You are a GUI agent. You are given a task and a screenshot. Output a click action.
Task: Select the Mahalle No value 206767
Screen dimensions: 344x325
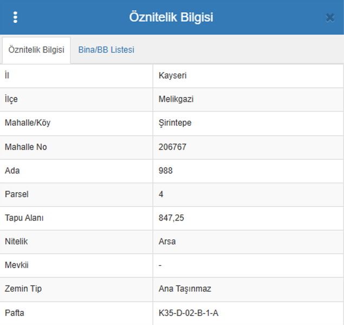coord(172,147)
